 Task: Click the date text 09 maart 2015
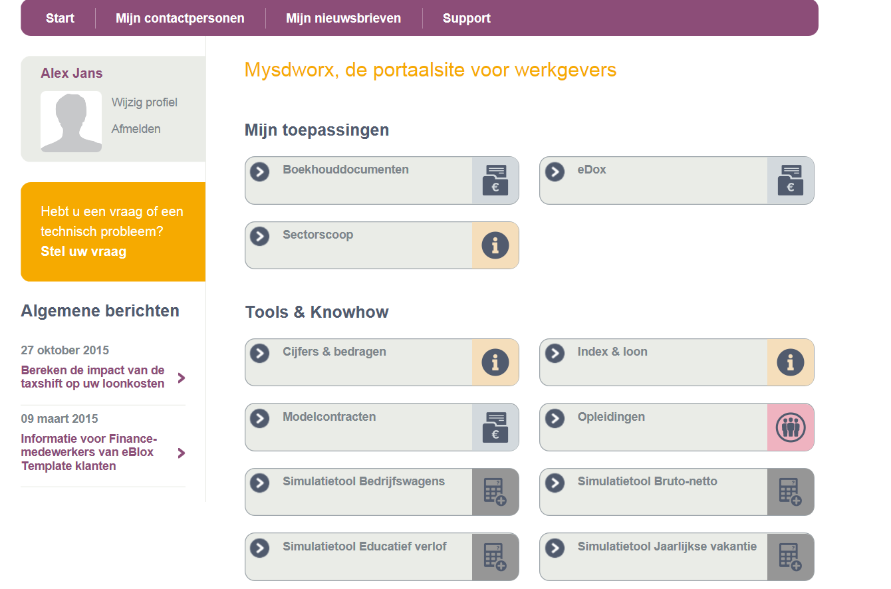click(59, 419)
